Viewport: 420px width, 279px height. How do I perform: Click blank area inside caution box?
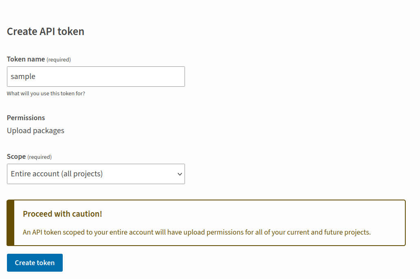(285, 214)
